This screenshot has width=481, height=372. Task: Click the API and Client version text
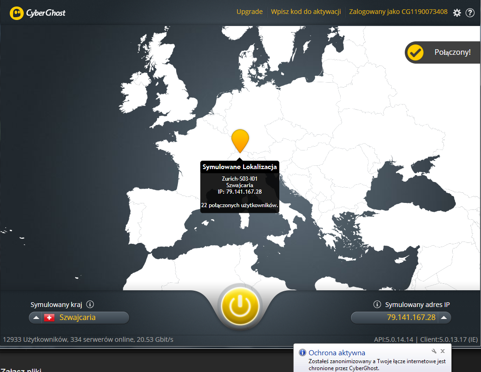(x=426, y=339)
